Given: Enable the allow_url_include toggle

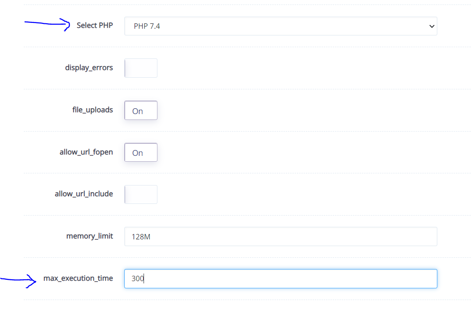Looking at the screenshot, I should [x=140, y=194].
